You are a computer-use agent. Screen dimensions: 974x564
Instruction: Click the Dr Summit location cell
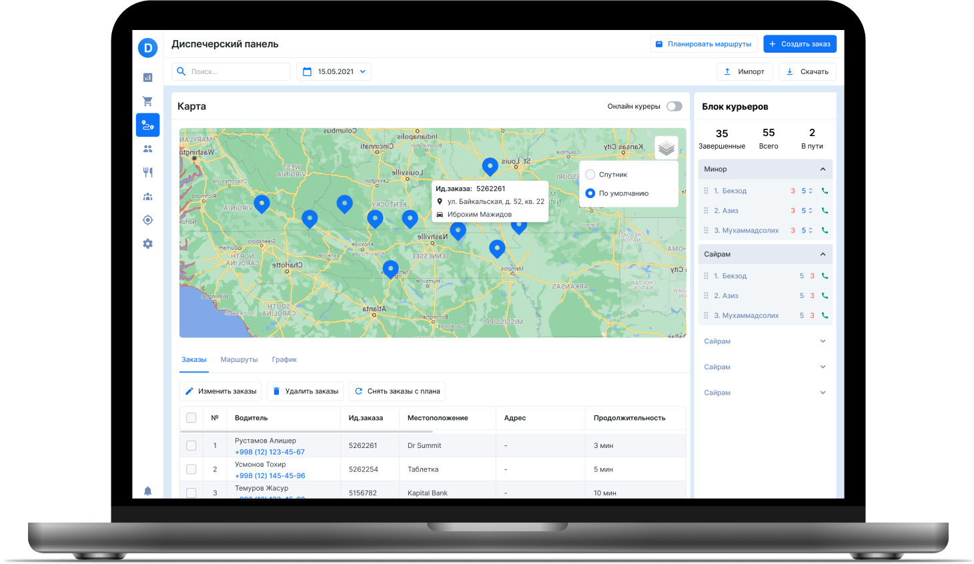(x=424, y=445)
